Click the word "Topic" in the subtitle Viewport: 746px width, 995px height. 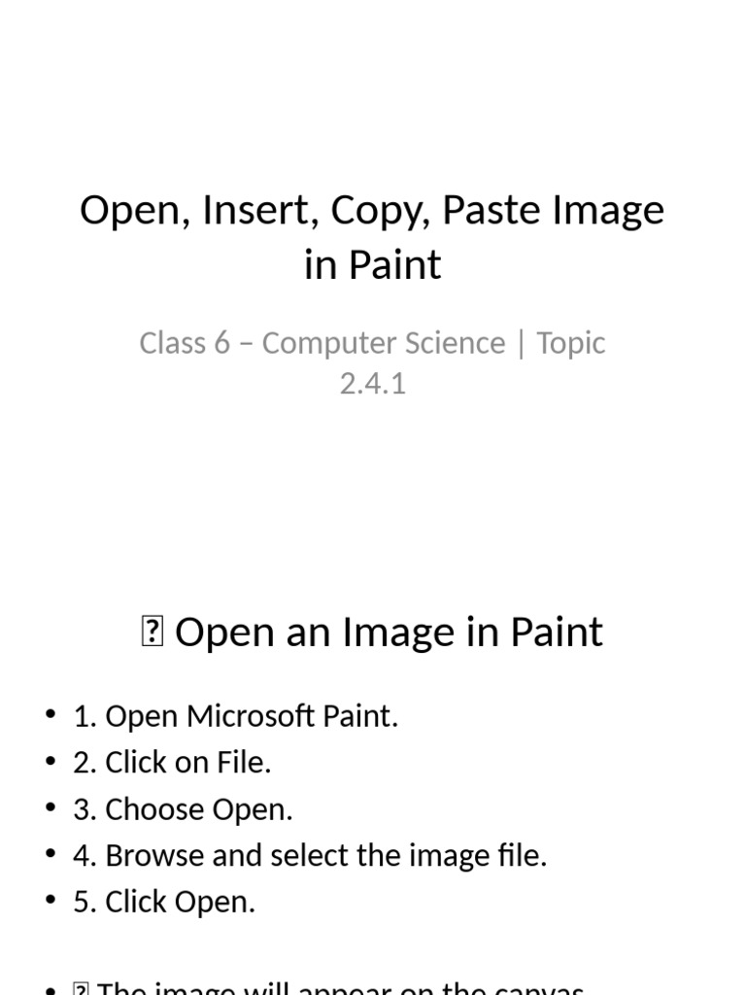point(571,343)
